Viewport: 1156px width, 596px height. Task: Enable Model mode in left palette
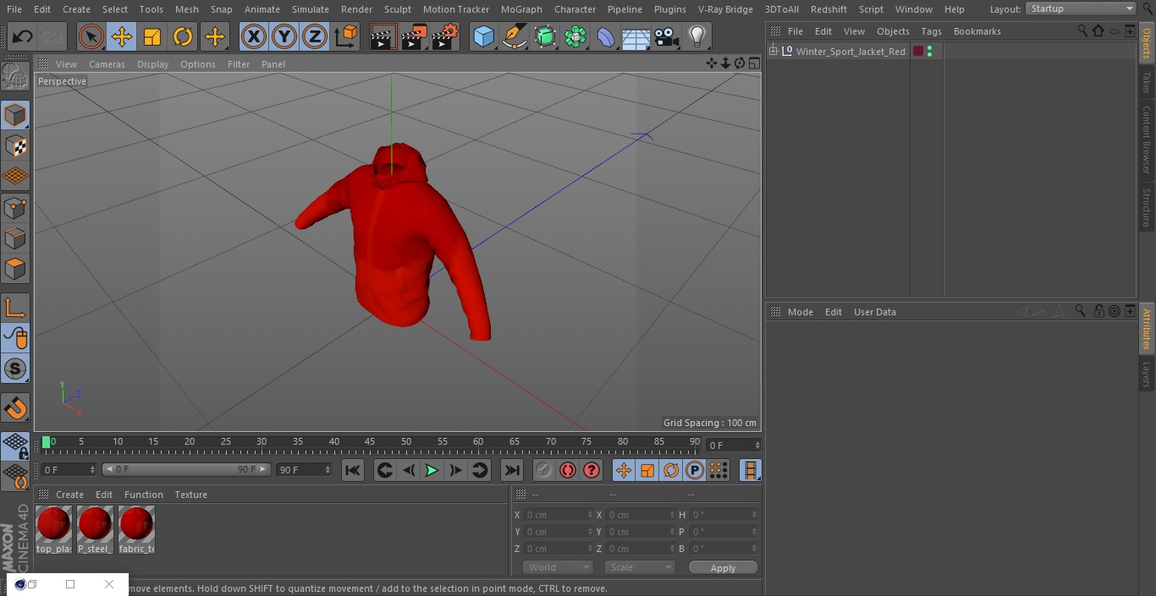coord(15,115)
